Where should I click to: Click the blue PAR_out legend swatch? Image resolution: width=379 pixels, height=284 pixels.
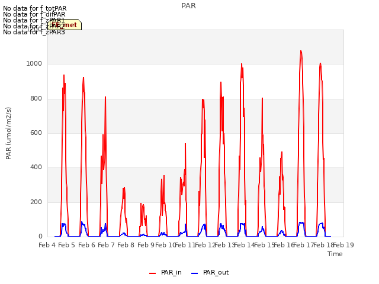pos(195,273)
